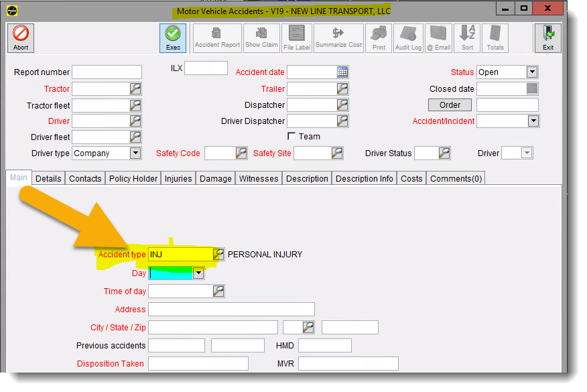Click the Accident type field containing INJ
The width and height of the screenshot is (587, 392).
click(x=181, y=254)
